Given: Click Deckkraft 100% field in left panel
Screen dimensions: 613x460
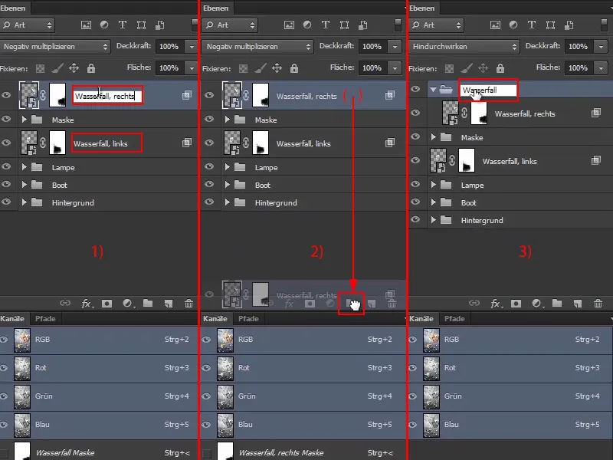Looking at the screenshot, I should tap(170, 47).
